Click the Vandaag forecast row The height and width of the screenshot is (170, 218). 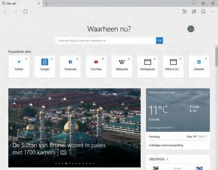pyautogui.click(x=178, y=136)
